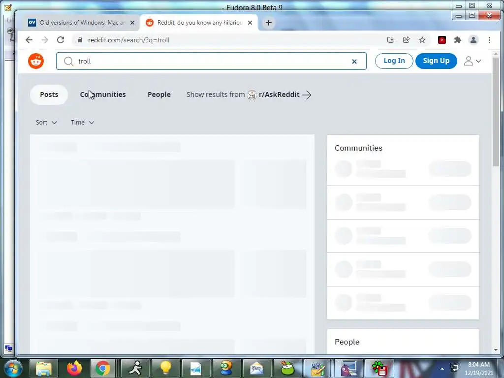Click the network tray icon

(x=454, y=368)
